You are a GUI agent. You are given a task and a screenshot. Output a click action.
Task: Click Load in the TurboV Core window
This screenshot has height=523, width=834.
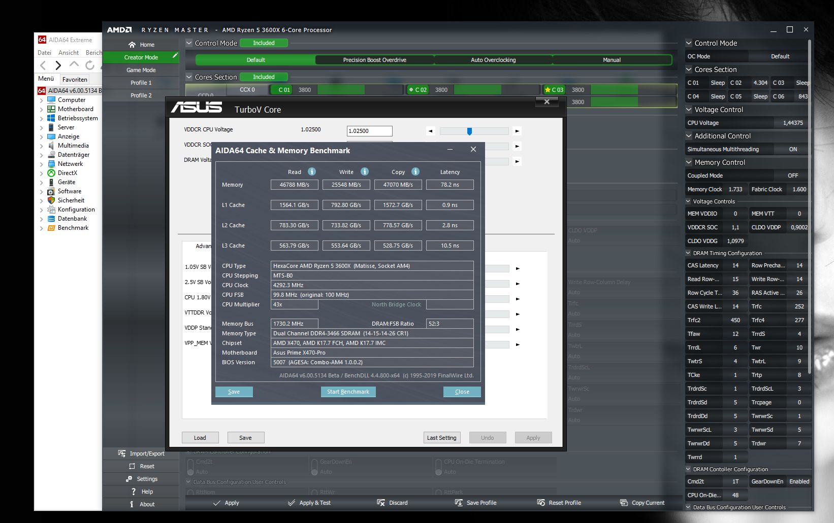(x=200, y=438)
